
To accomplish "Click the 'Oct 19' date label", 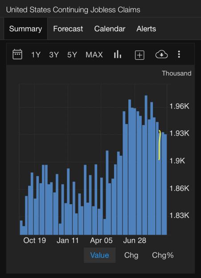I will tap(35, 241).
